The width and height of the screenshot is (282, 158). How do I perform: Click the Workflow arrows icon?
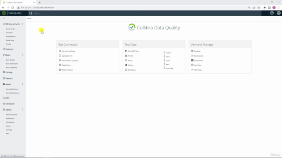pos(192,70)
